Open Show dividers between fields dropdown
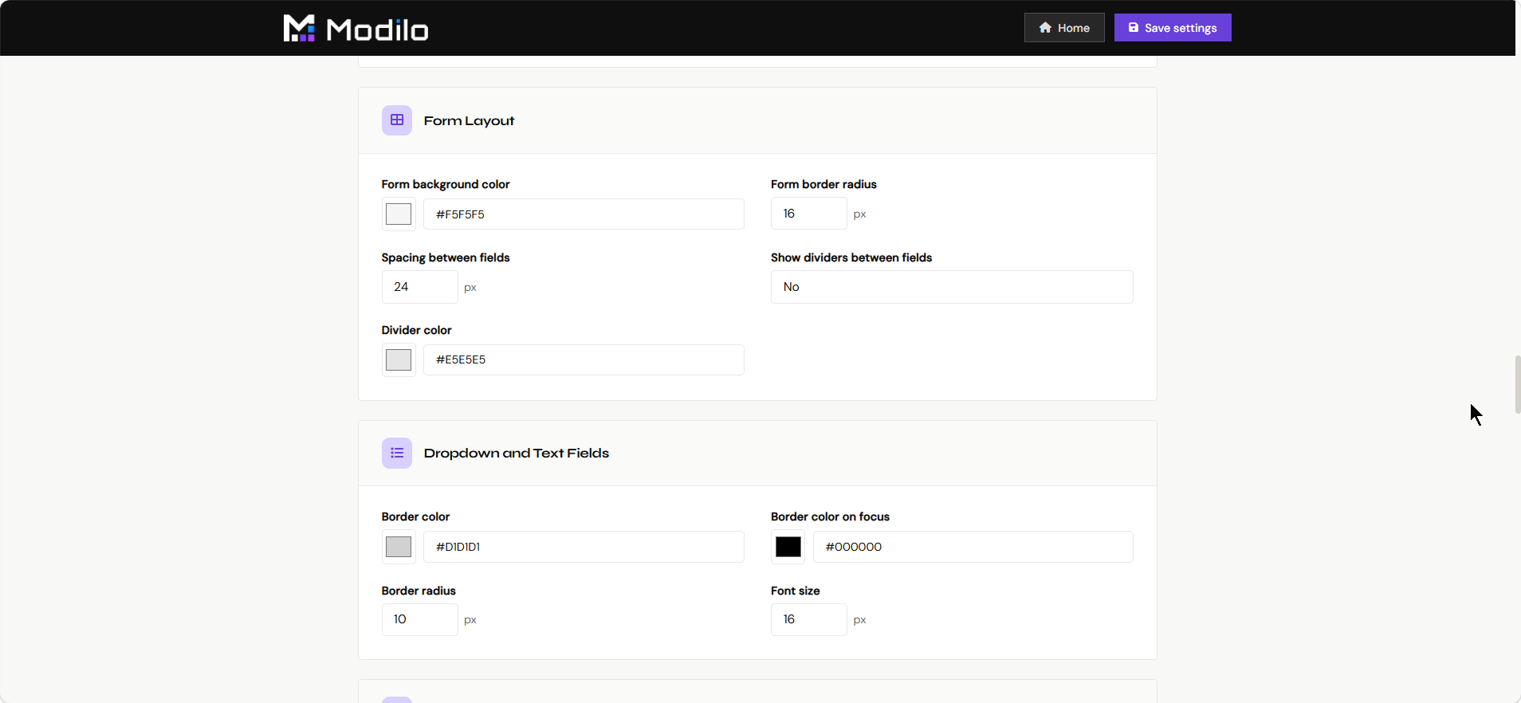 coord(952,287)
